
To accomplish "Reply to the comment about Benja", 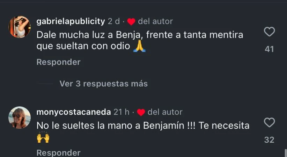I will tap(58, 62).
